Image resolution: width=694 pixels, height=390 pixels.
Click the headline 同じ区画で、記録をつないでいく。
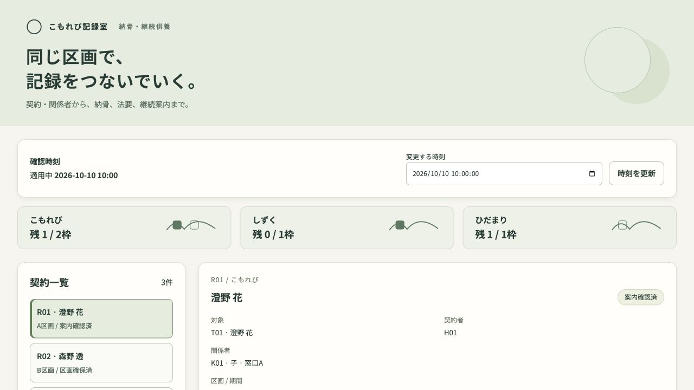[x=113, y=69]
